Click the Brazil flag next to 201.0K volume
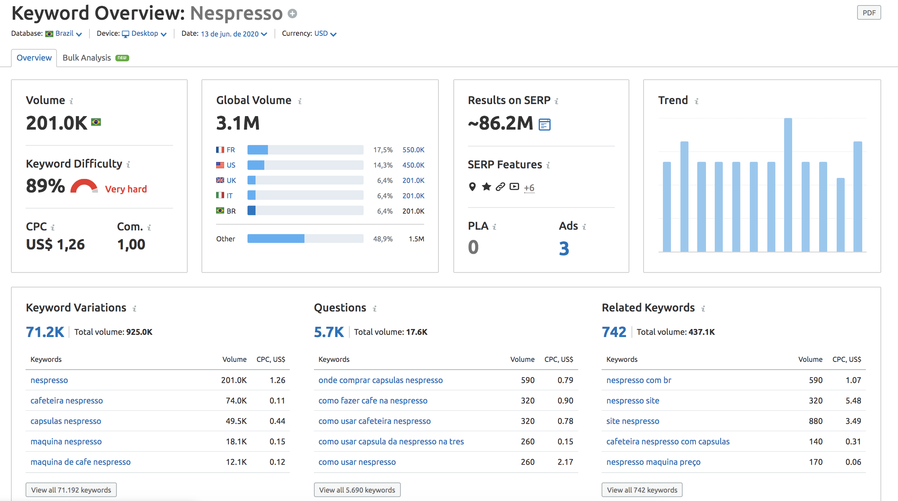The width and height of the screenshot is (898, 501). tap(96, 122)
